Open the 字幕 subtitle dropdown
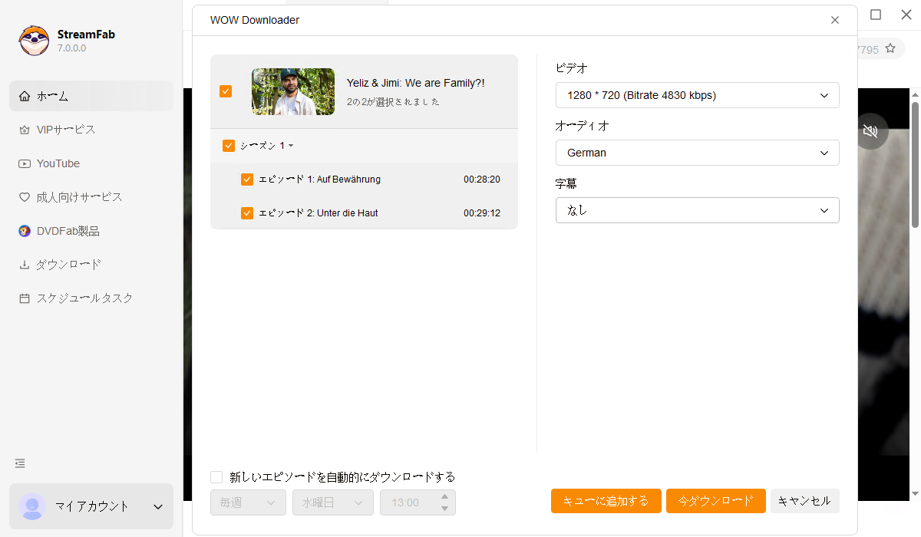 click(697, 210)
